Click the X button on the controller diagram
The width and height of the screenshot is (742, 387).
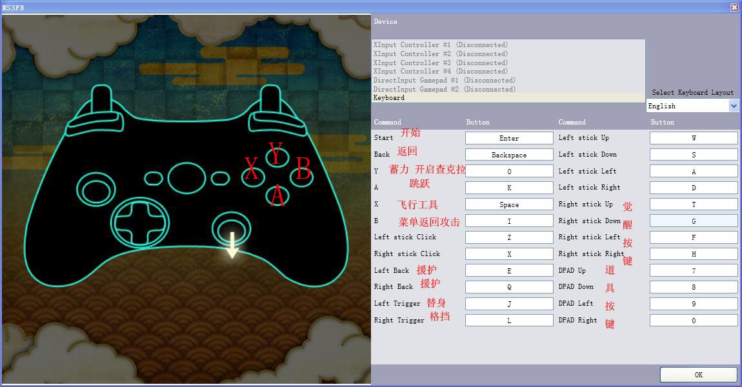coord(254,175)
